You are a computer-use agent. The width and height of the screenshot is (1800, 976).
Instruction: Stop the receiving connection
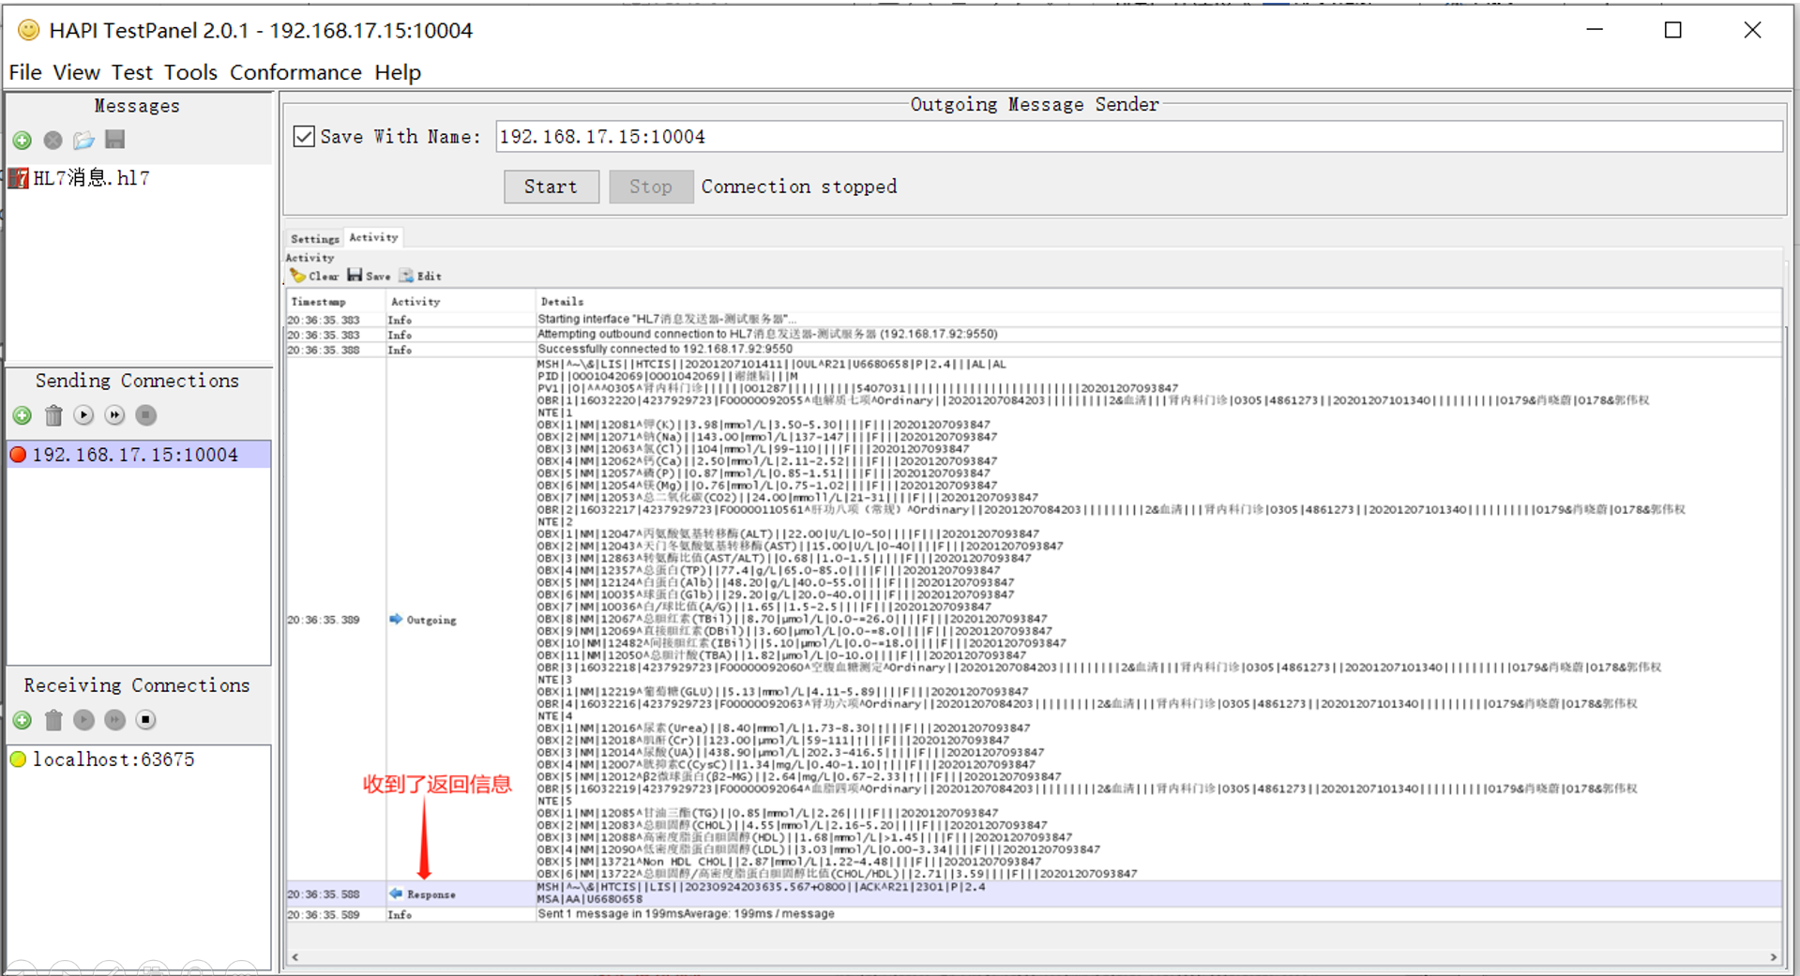click(x=145, y=720)
